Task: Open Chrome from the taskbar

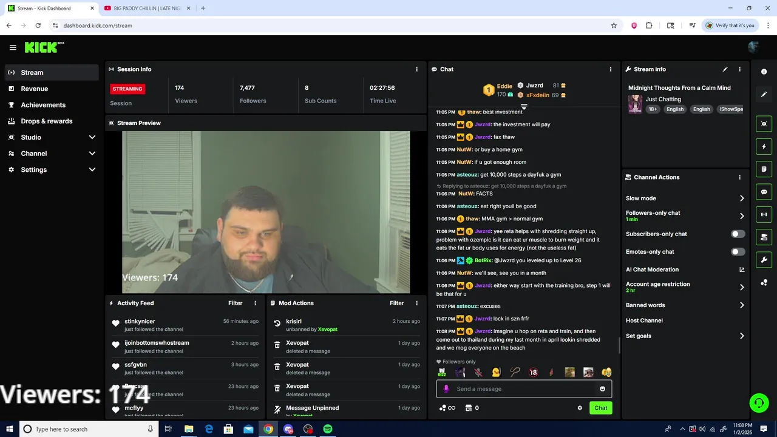Action: 268,429
